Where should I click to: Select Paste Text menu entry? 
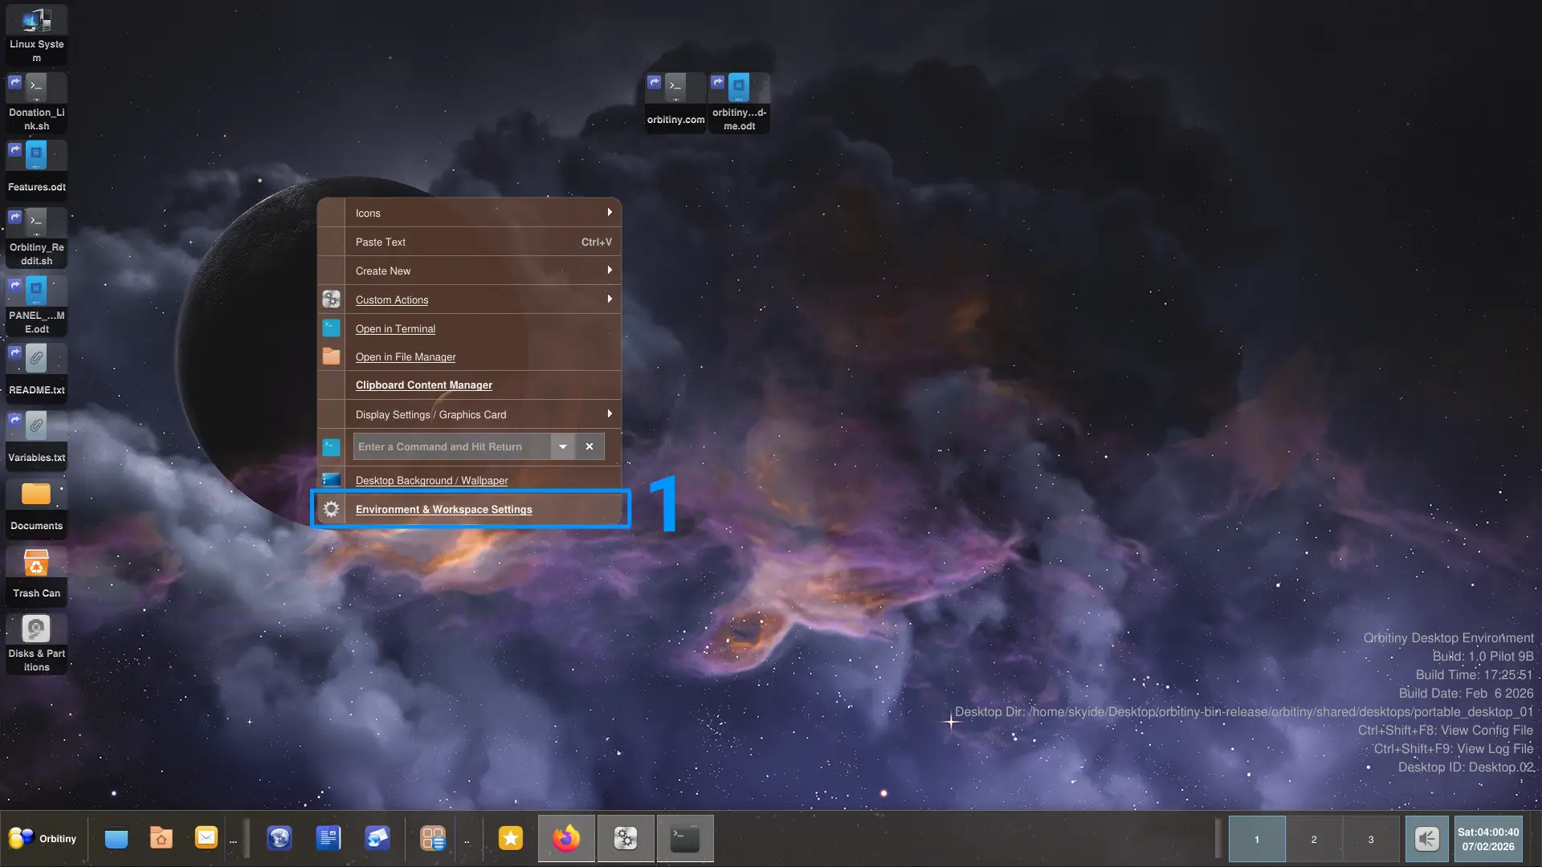pyautogui.click(x=482, y=242)
